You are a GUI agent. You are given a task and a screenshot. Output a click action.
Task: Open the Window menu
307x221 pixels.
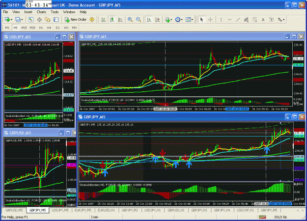(x=69, y=12)
